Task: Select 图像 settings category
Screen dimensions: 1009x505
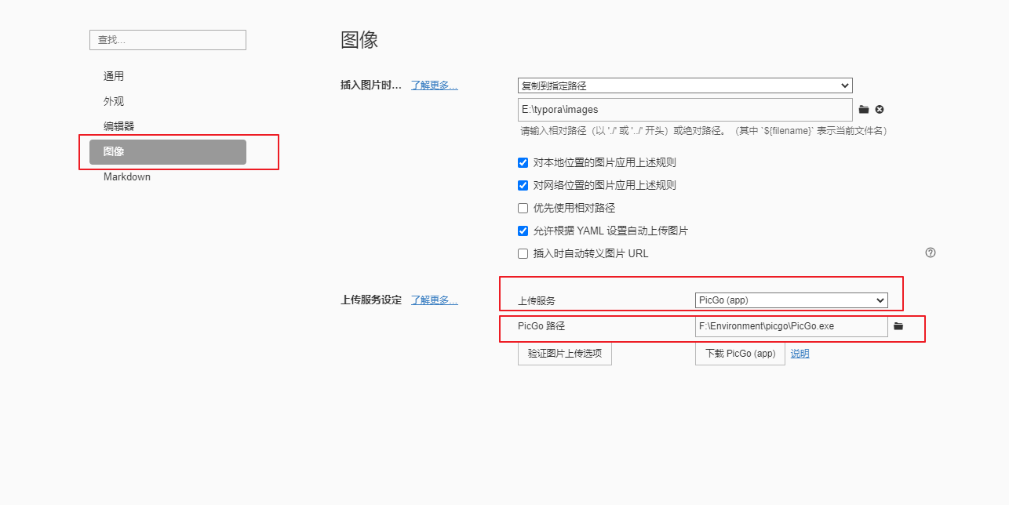Action: 168,152
